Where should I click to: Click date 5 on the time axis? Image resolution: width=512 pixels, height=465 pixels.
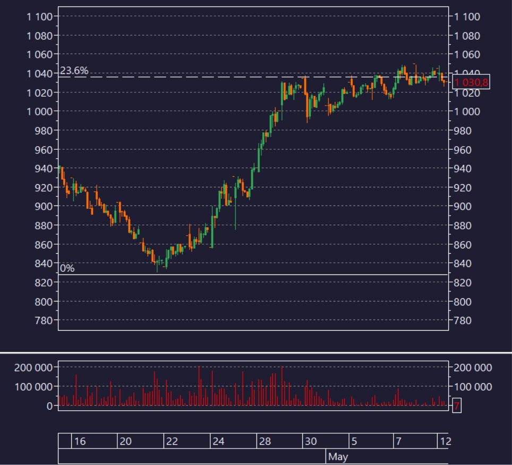354,442
